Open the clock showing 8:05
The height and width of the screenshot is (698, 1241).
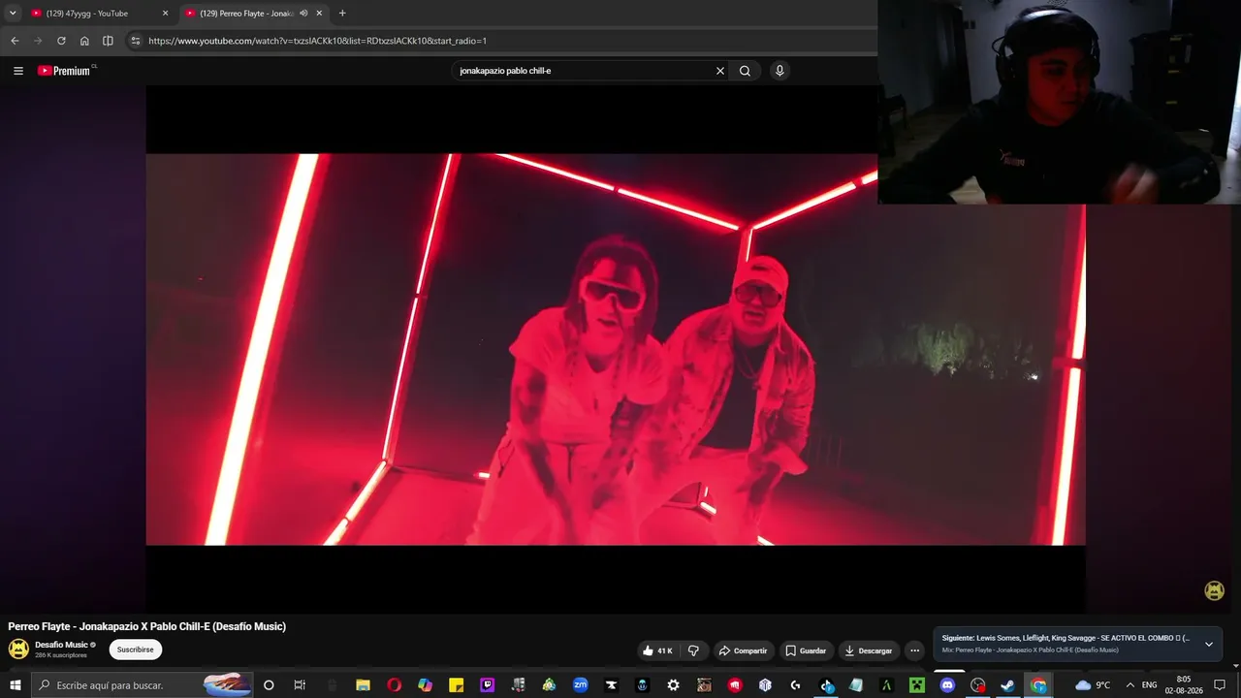(x=1184, y=685)
